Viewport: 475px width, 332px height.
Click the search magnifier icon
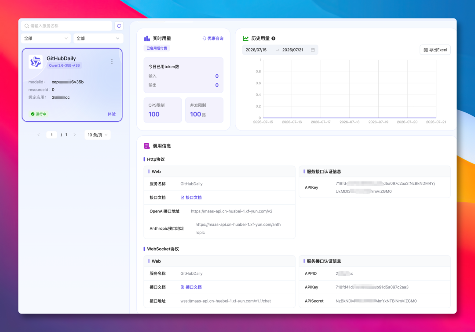(x=27, y=26)
